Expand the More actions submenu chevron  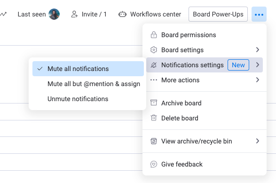[x=258, y=80]
